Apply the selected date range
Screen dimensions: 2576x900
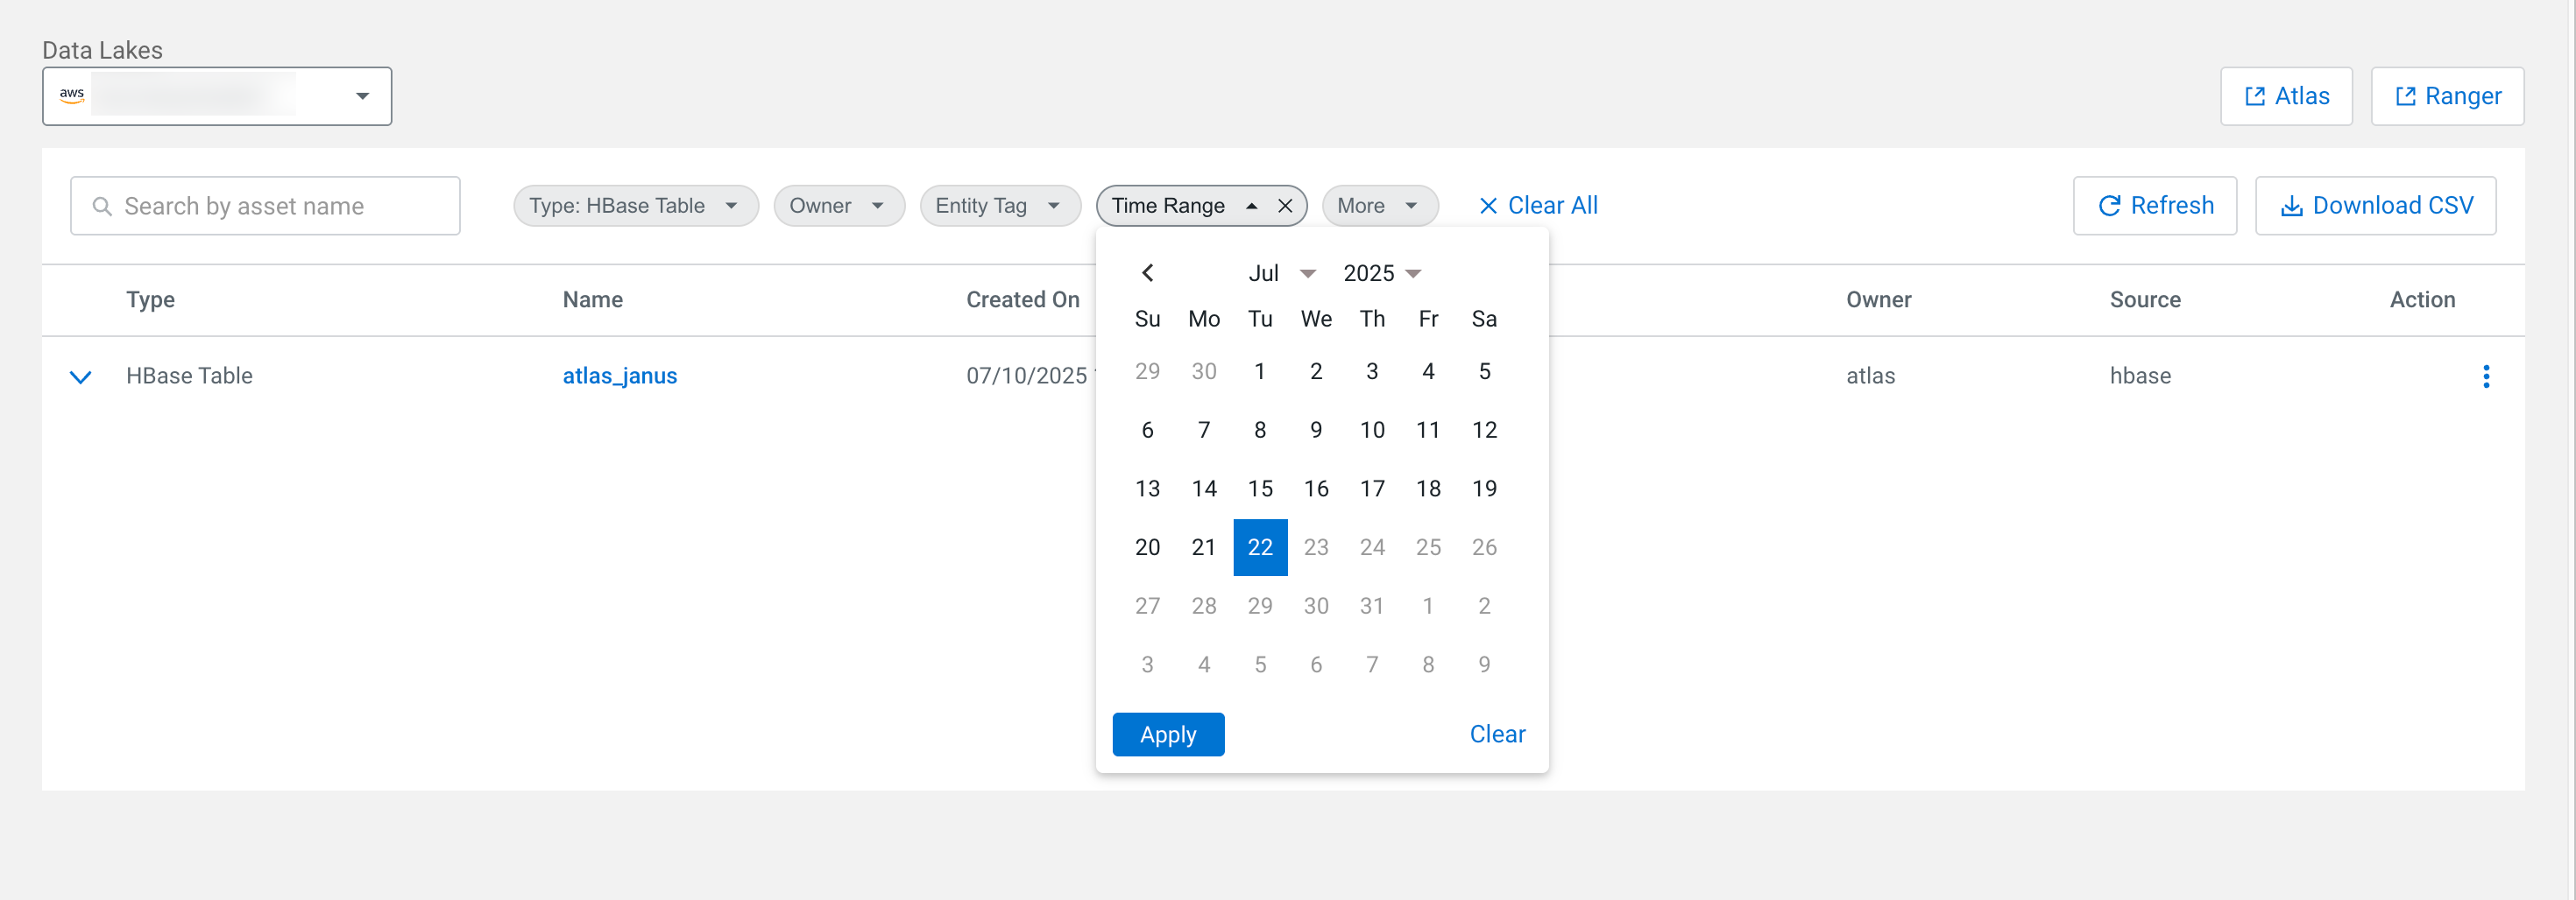coord(1168,735)
